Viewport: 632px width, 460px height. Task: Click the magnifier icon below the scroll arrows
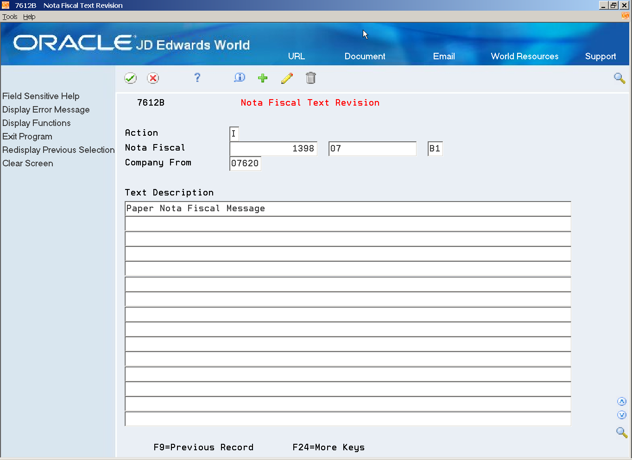click(x=622, y=432)
